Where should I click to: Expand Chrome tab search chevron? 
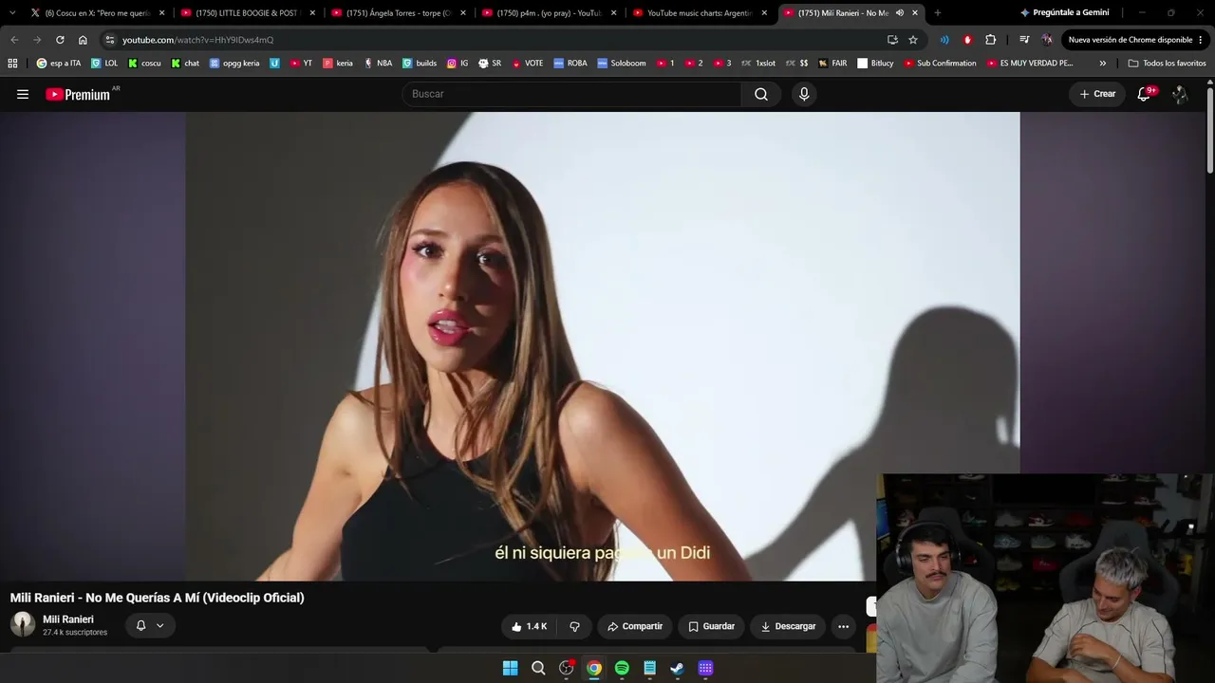tap(12, 13)
